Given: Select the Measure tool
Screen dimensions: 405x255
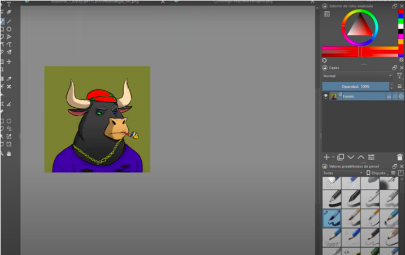Looking at the screenshot, I should coord(9,104).
